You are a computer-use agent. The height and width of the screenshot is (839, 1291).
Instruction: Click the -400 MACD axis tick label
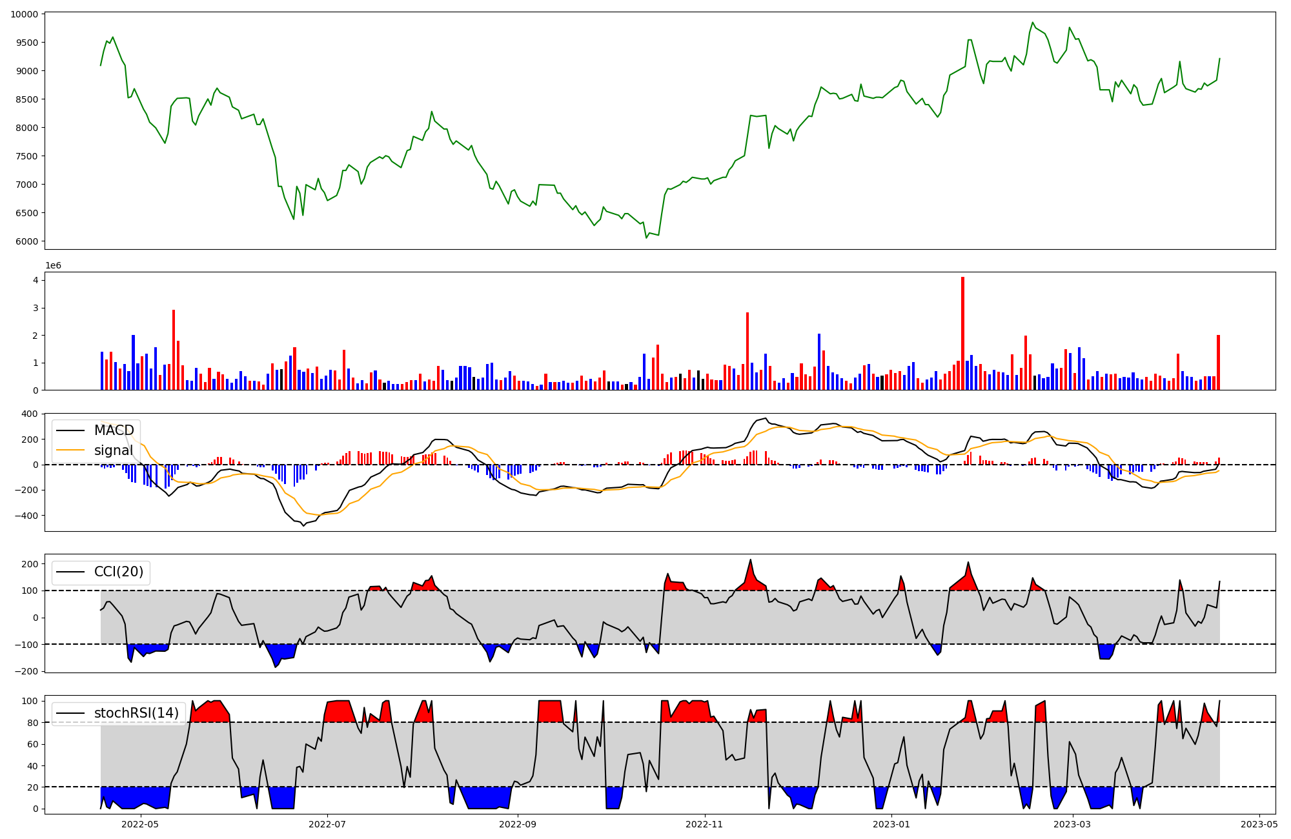pos(26,516)
